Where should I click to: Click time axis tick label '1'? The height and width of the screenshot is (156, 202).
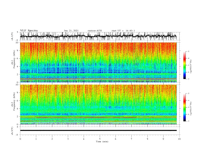tap(36, 139)
